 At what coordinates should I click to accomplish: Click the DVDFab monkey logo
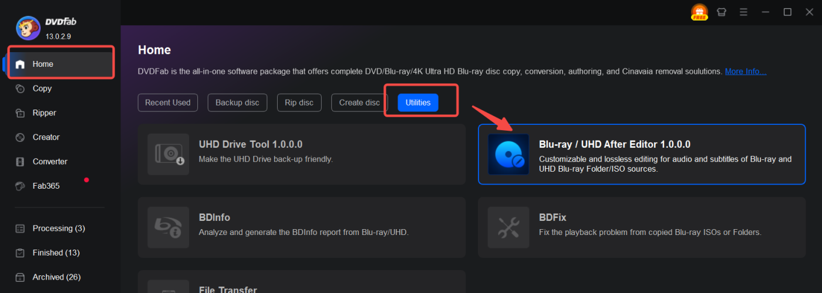click(28, 28)
